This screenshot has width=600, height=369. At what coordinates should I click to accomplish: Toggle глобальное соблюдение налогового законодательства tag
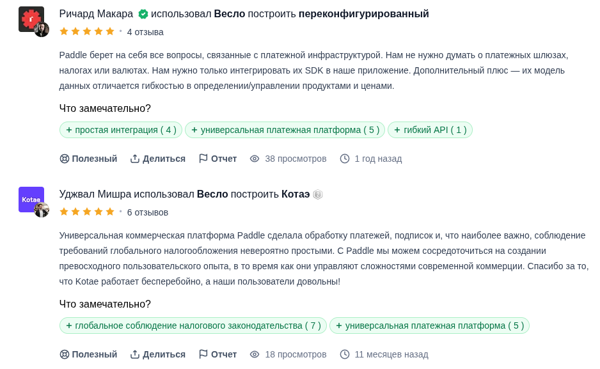(193, 326)
